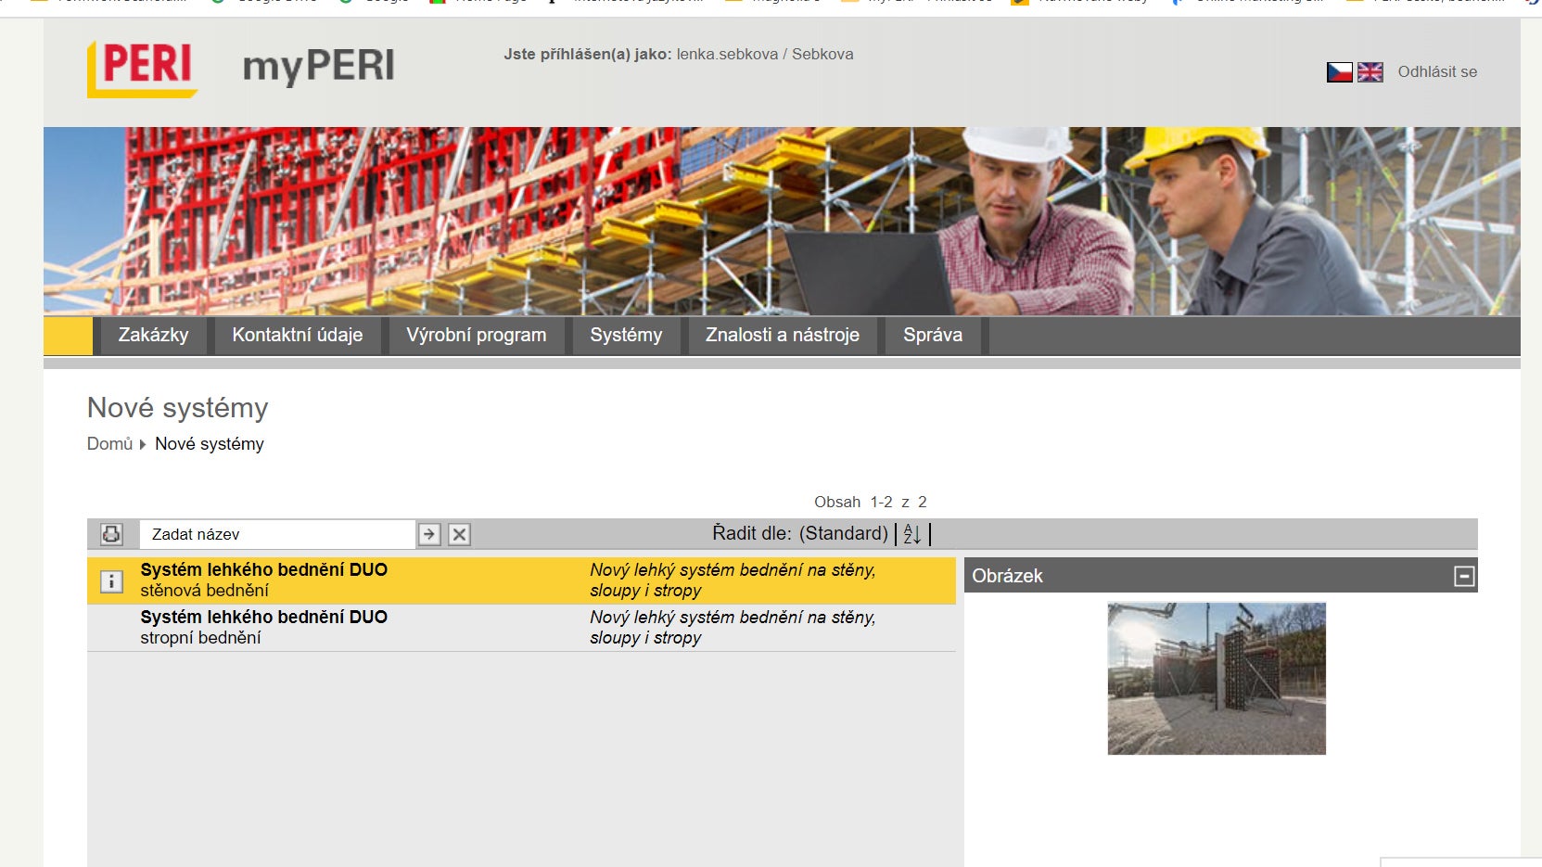Viewport: 1542px width, 867px height.
Task: Open the Zakázky menu
Action: pos(153,336)
